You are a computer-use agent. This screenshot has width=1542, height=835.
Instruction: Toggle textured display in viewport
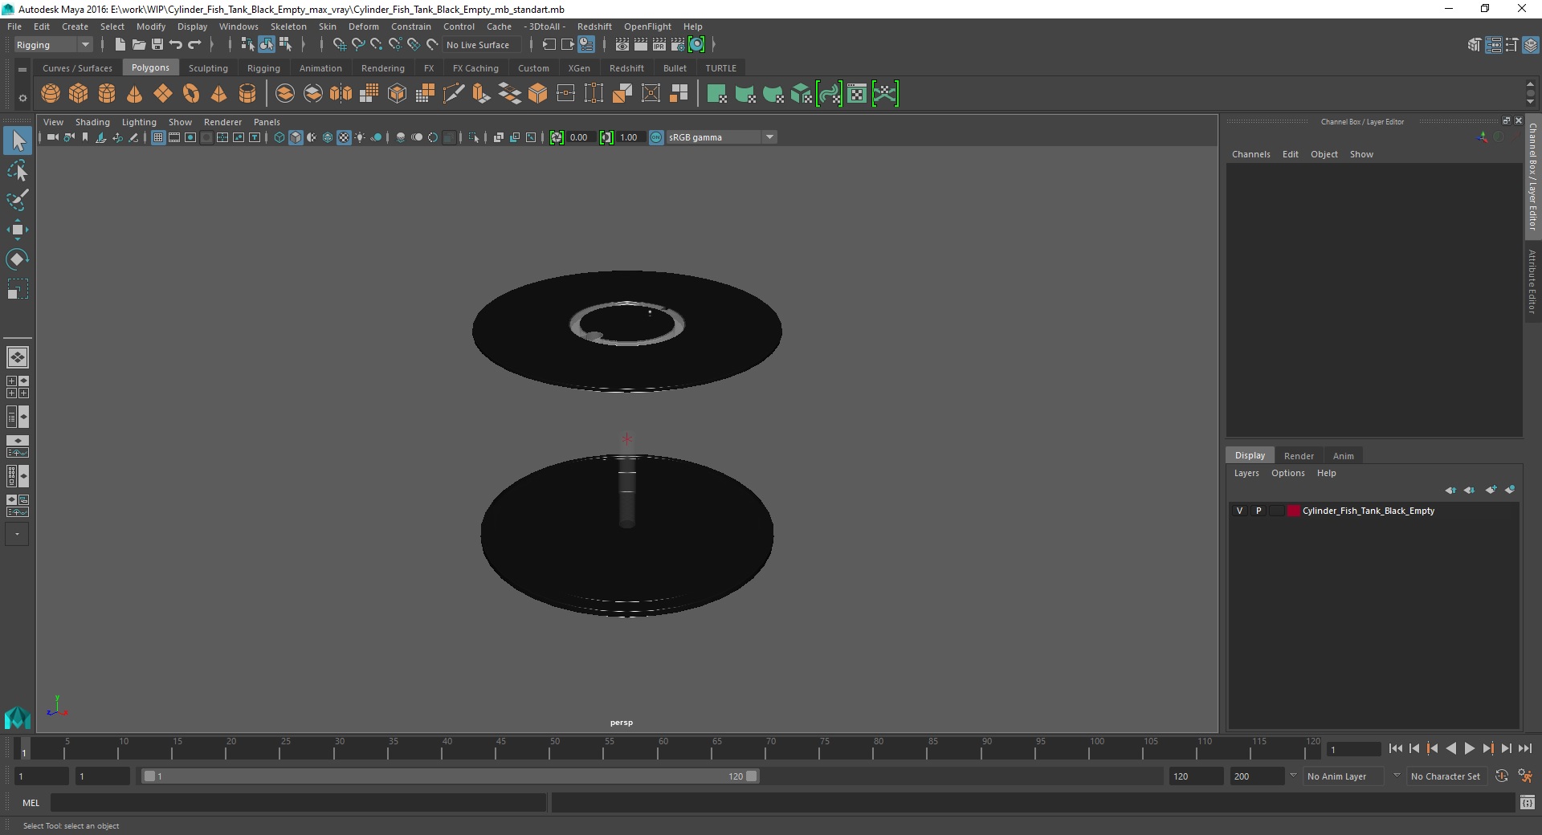[344, 137]
